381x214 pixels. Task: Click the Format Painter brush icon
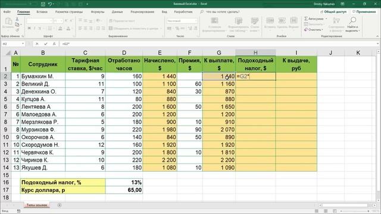click(x=17, y=30)
